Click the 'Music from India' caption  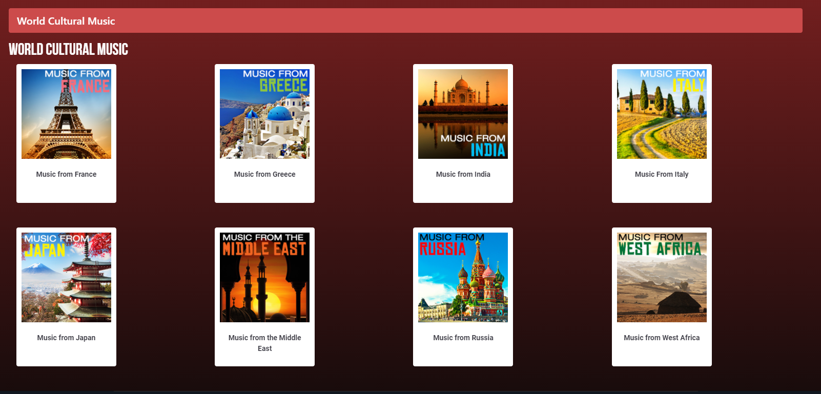coord(463,174)
